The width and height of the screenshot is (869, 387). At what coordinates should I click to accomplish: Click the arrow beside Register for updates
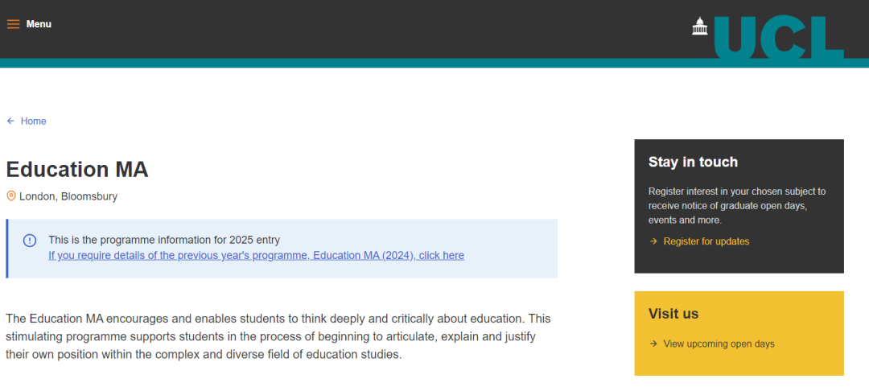click(653, 241)
